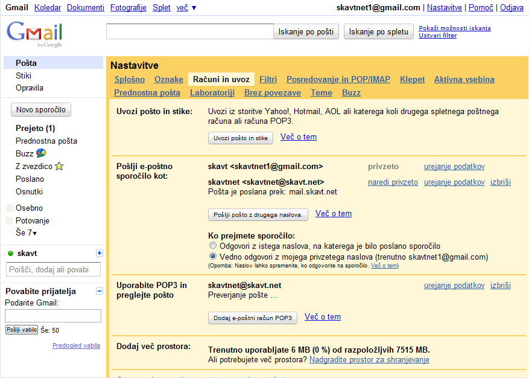Expand the 'Še 7' labels list
The height and width of the screenshot is (378, 529).
coord(26,232)
